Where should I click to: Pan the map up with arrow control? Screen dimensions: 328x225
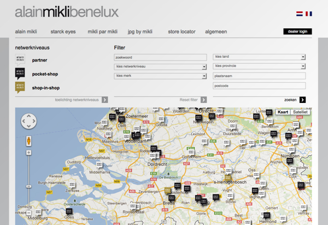(29, 116)
